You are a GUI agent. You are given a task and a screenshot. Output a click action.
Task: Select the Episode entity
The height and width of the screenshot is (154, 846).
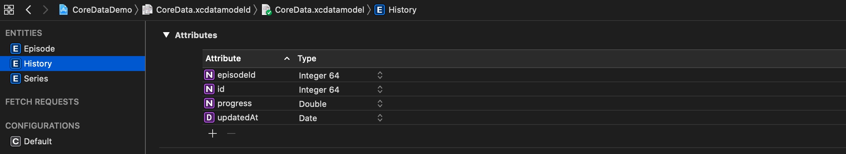39,49
